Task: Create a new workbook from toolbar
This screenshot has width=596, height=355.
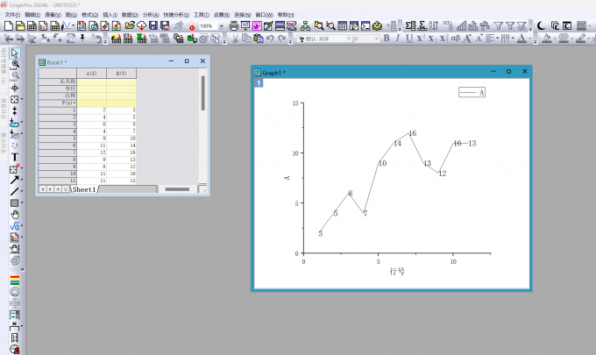Action: pos(32,25)
